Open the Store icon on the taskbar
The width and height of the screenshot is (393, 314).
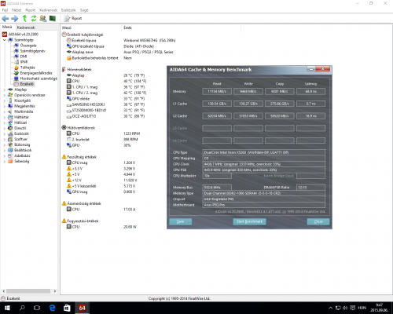(67, 308)
